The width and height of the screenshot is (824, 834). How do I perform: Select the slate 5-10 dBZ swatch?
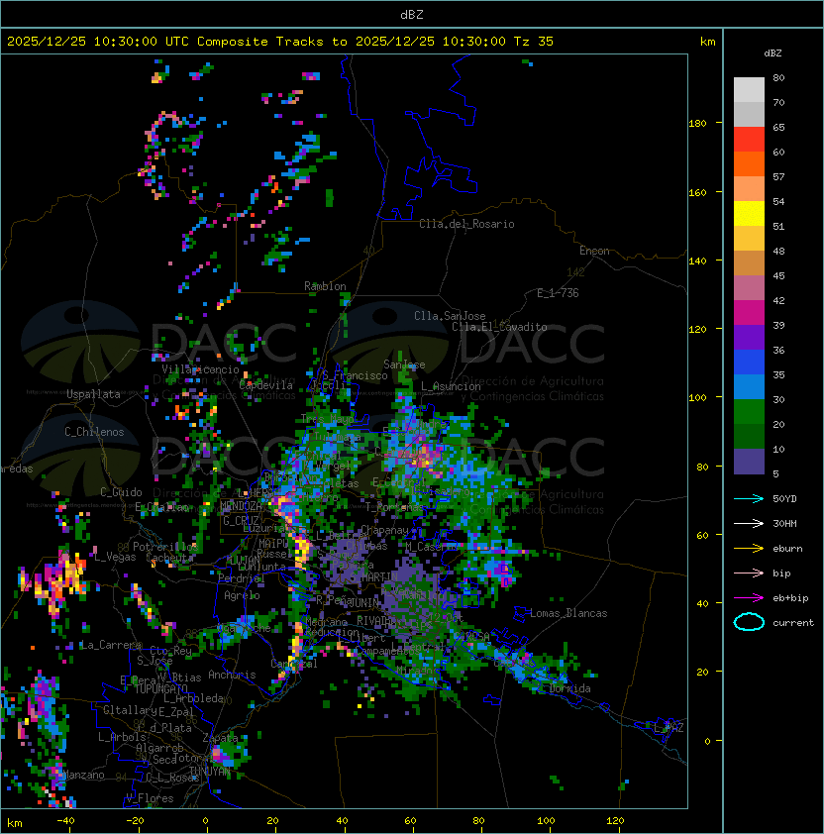pos(749,462)
